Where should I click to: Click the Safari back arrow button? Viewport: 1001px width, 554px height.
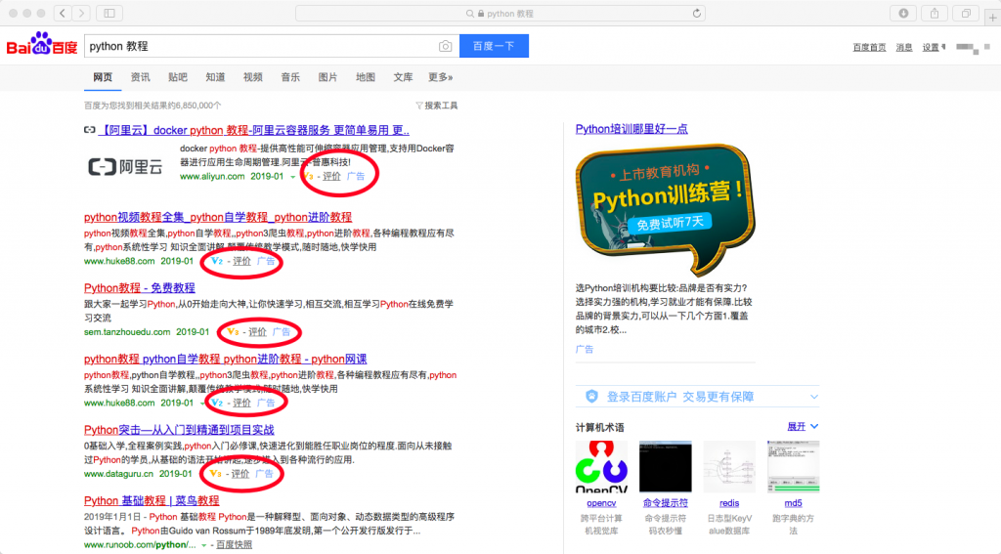(63, 13)
